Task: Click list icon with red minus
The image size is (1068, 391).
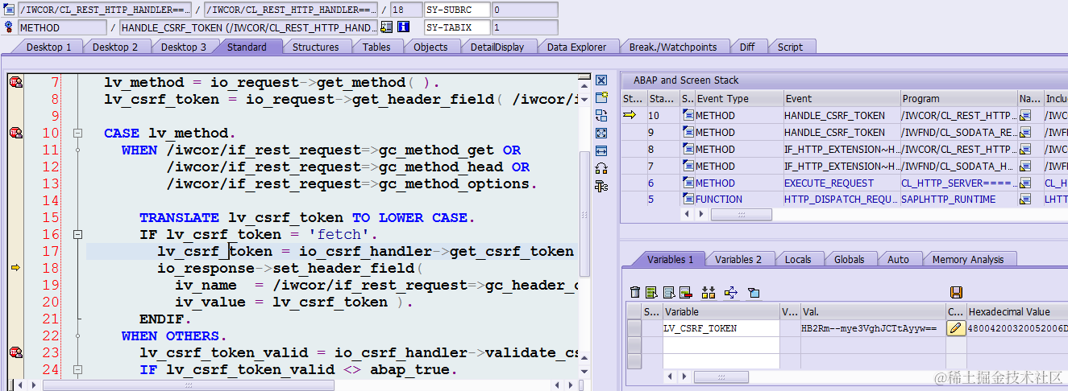Action: click(686, 292)
